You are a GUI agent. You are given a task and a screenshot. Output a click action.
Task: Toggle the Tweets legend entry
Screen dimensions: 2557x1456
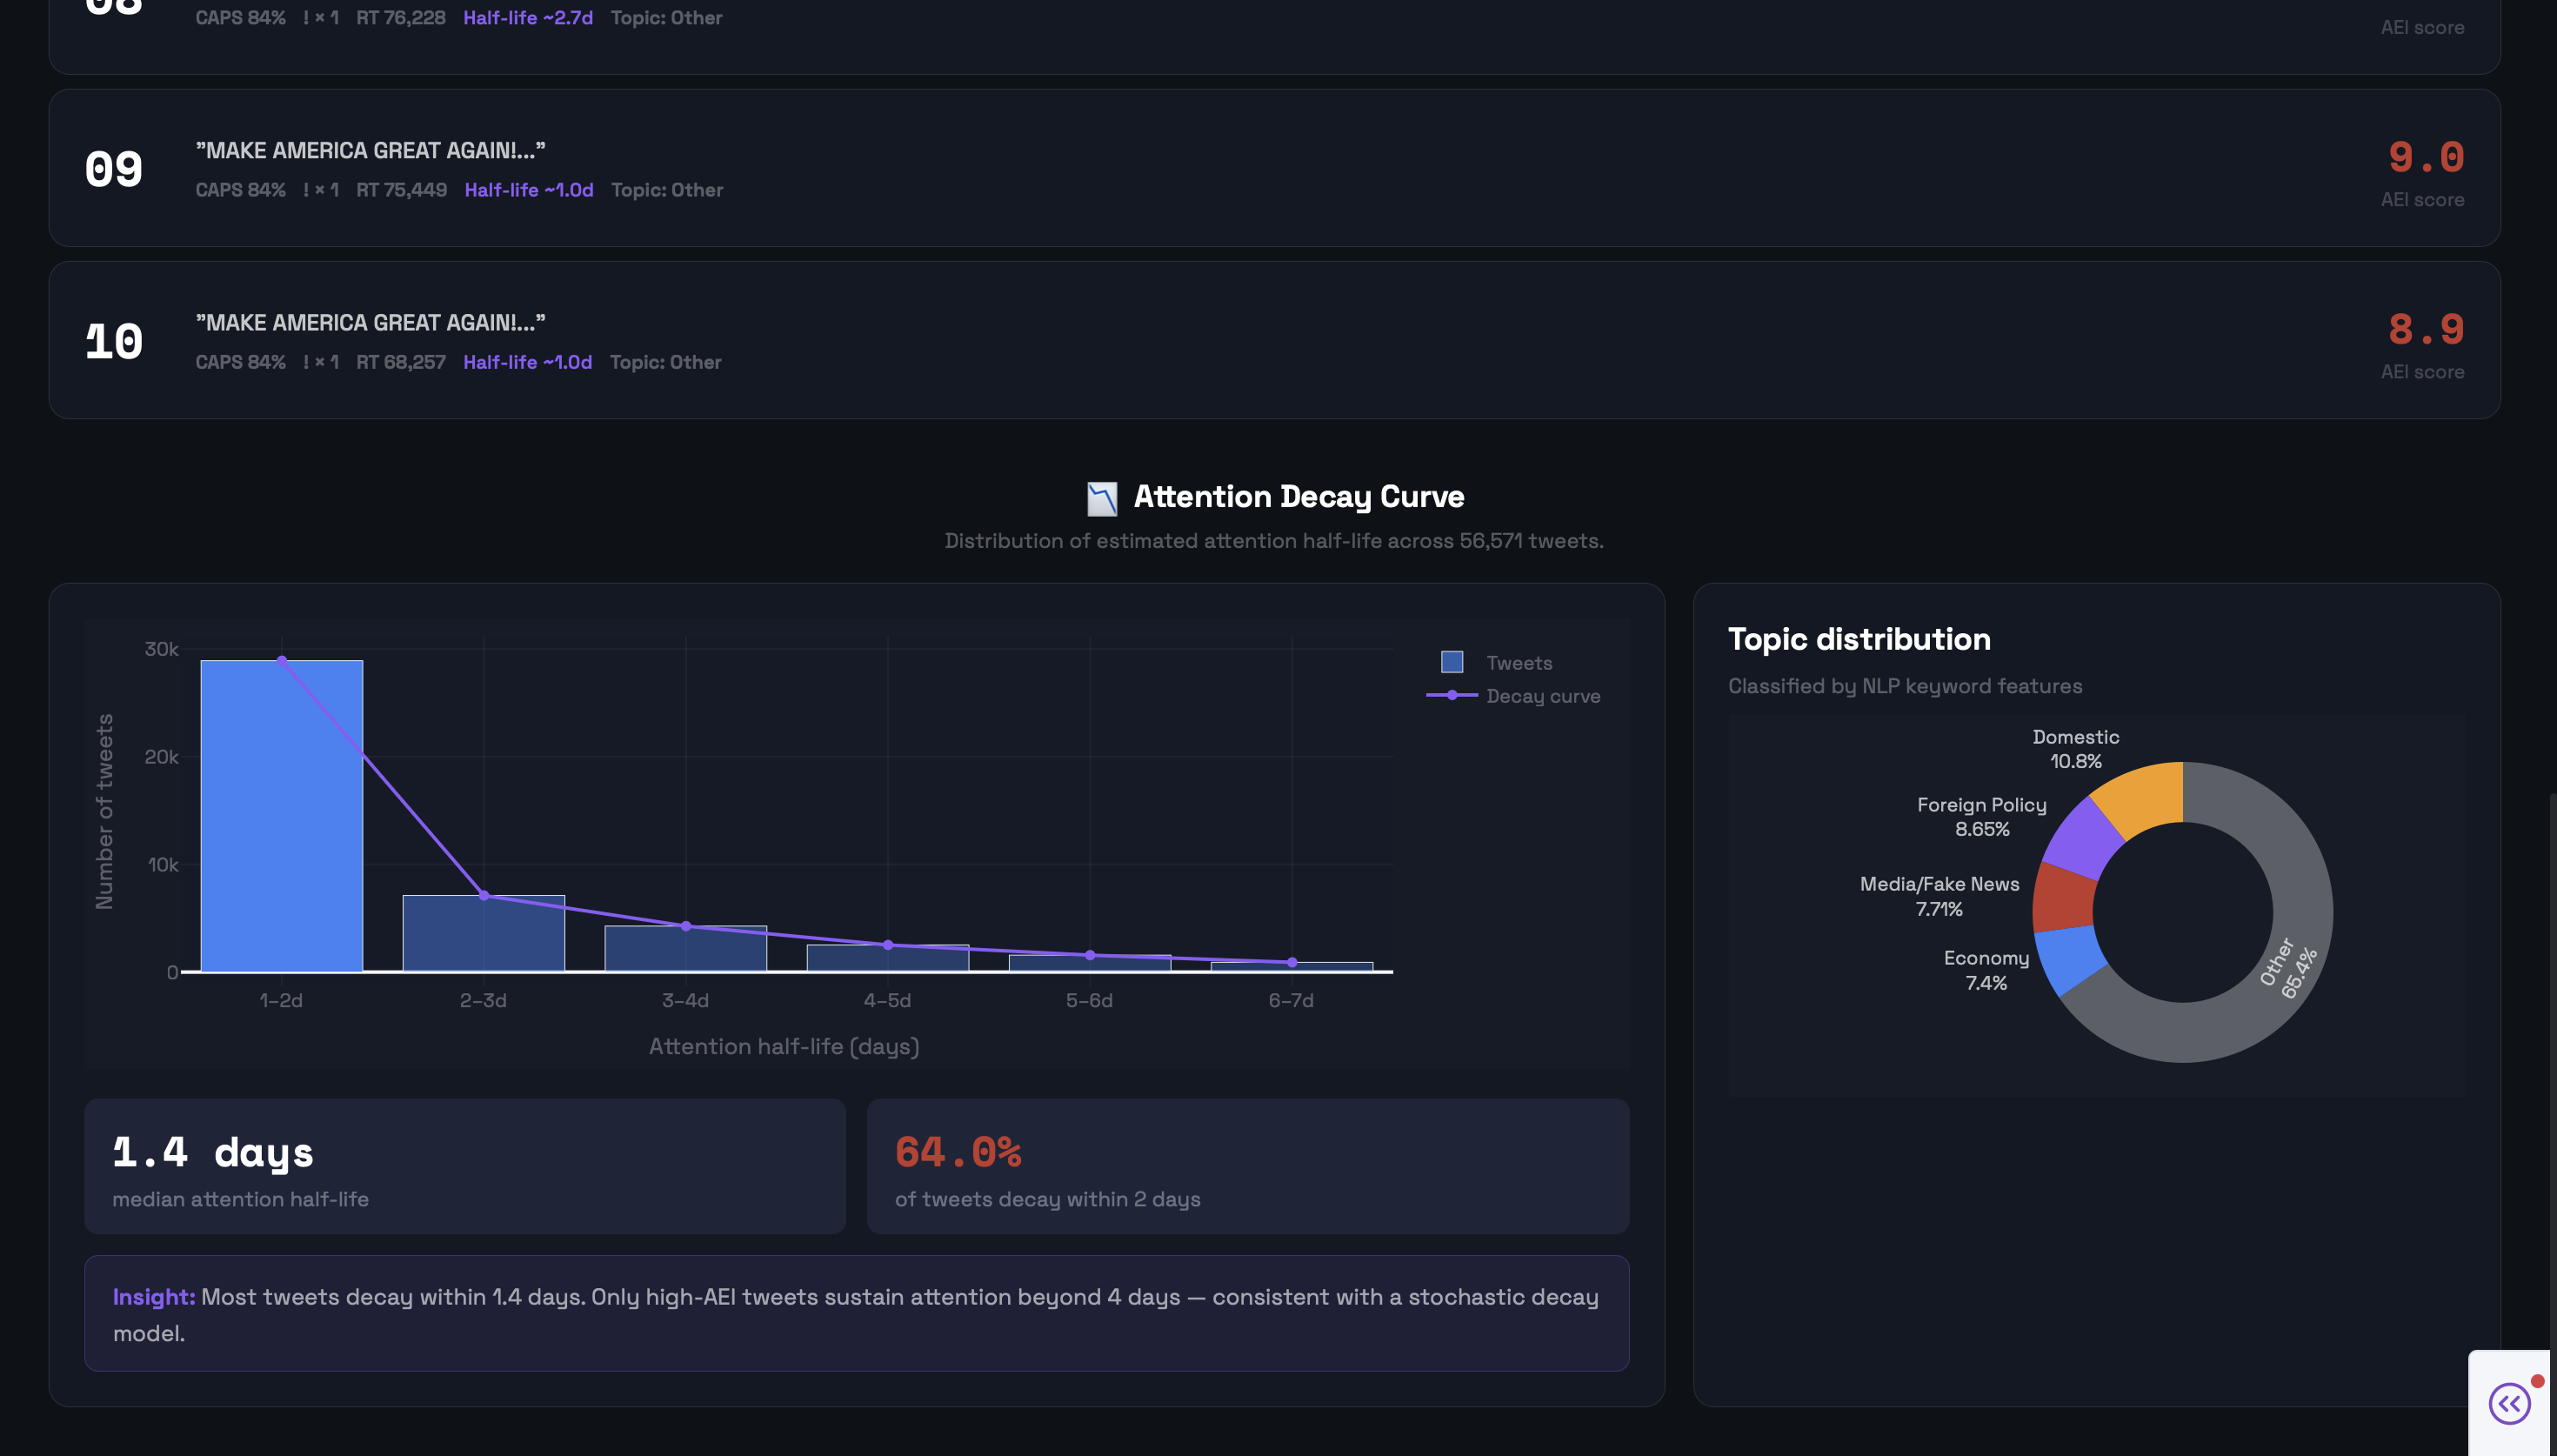[x=1519, y=663]
